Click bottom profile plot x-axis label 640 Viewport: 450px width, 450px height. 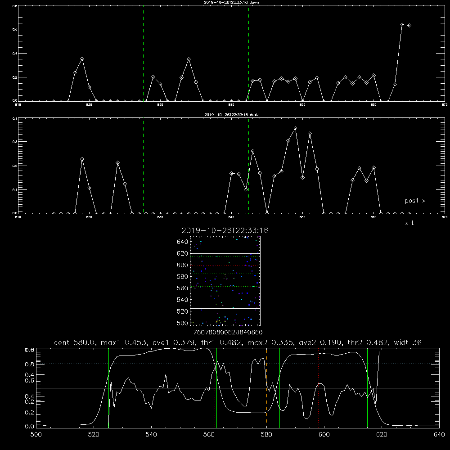(x=439, y=435)
